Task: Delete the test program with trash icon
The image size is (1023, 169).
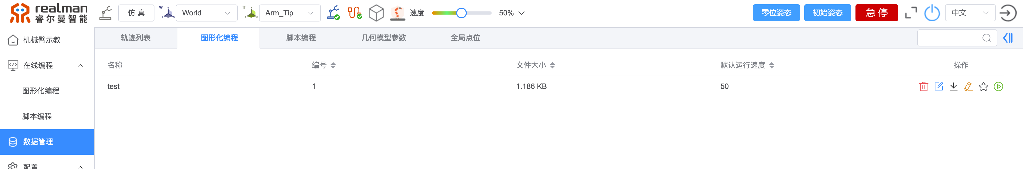Action: click(923, 86)
